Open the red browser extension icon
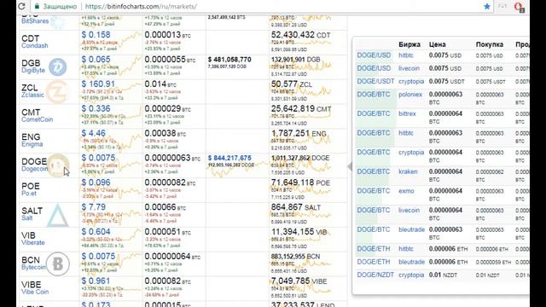Screen dimensions: 546x307 (x=519, y=7)
